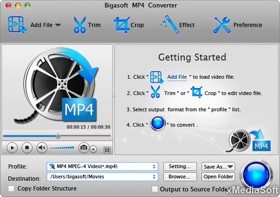Open snapshot options dropdown arrow
Screen dimensions: 280x197
click(x=93, y=149)
